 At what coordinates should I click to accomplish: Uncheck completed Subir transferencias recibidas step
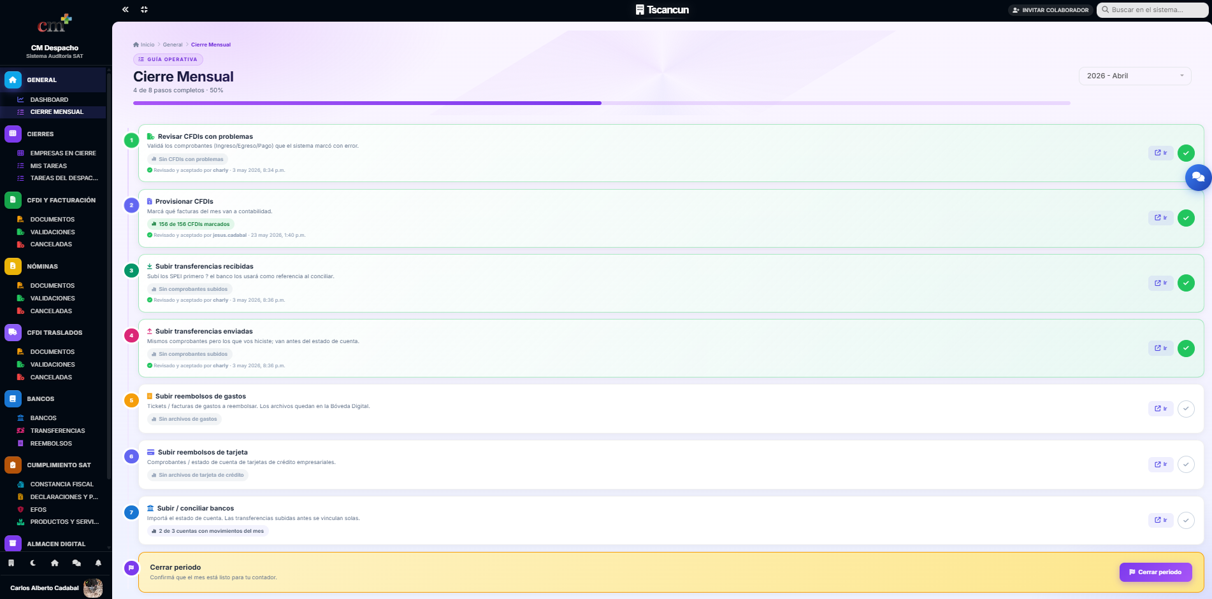click(x=1186, y=283)
